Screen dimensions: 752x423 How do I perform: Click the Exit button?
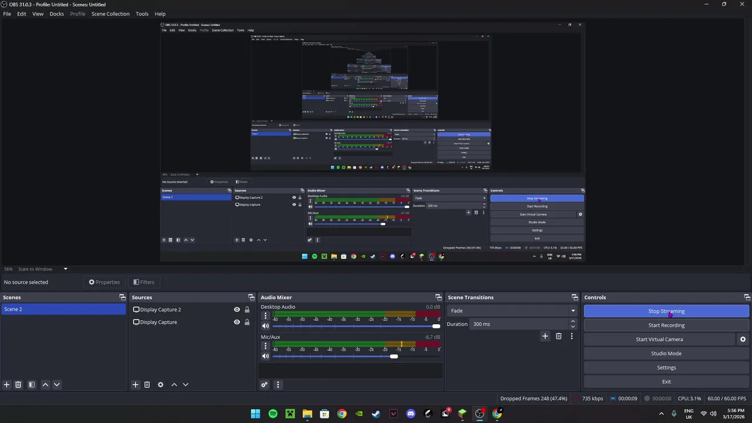666,382
